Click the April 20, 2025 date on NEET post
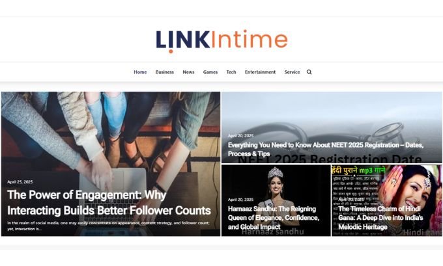 (x=240, y=136)
